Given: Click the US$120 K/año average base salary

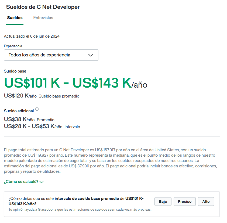Looking at the screenshot, I should point(20,96).
